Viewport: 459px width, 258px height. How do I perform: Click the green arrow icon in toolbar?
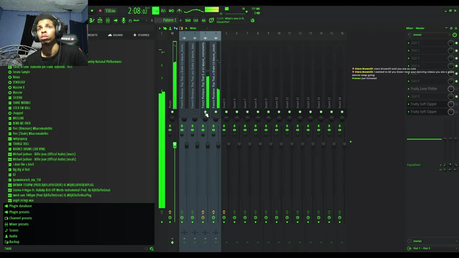click(115, 21)
